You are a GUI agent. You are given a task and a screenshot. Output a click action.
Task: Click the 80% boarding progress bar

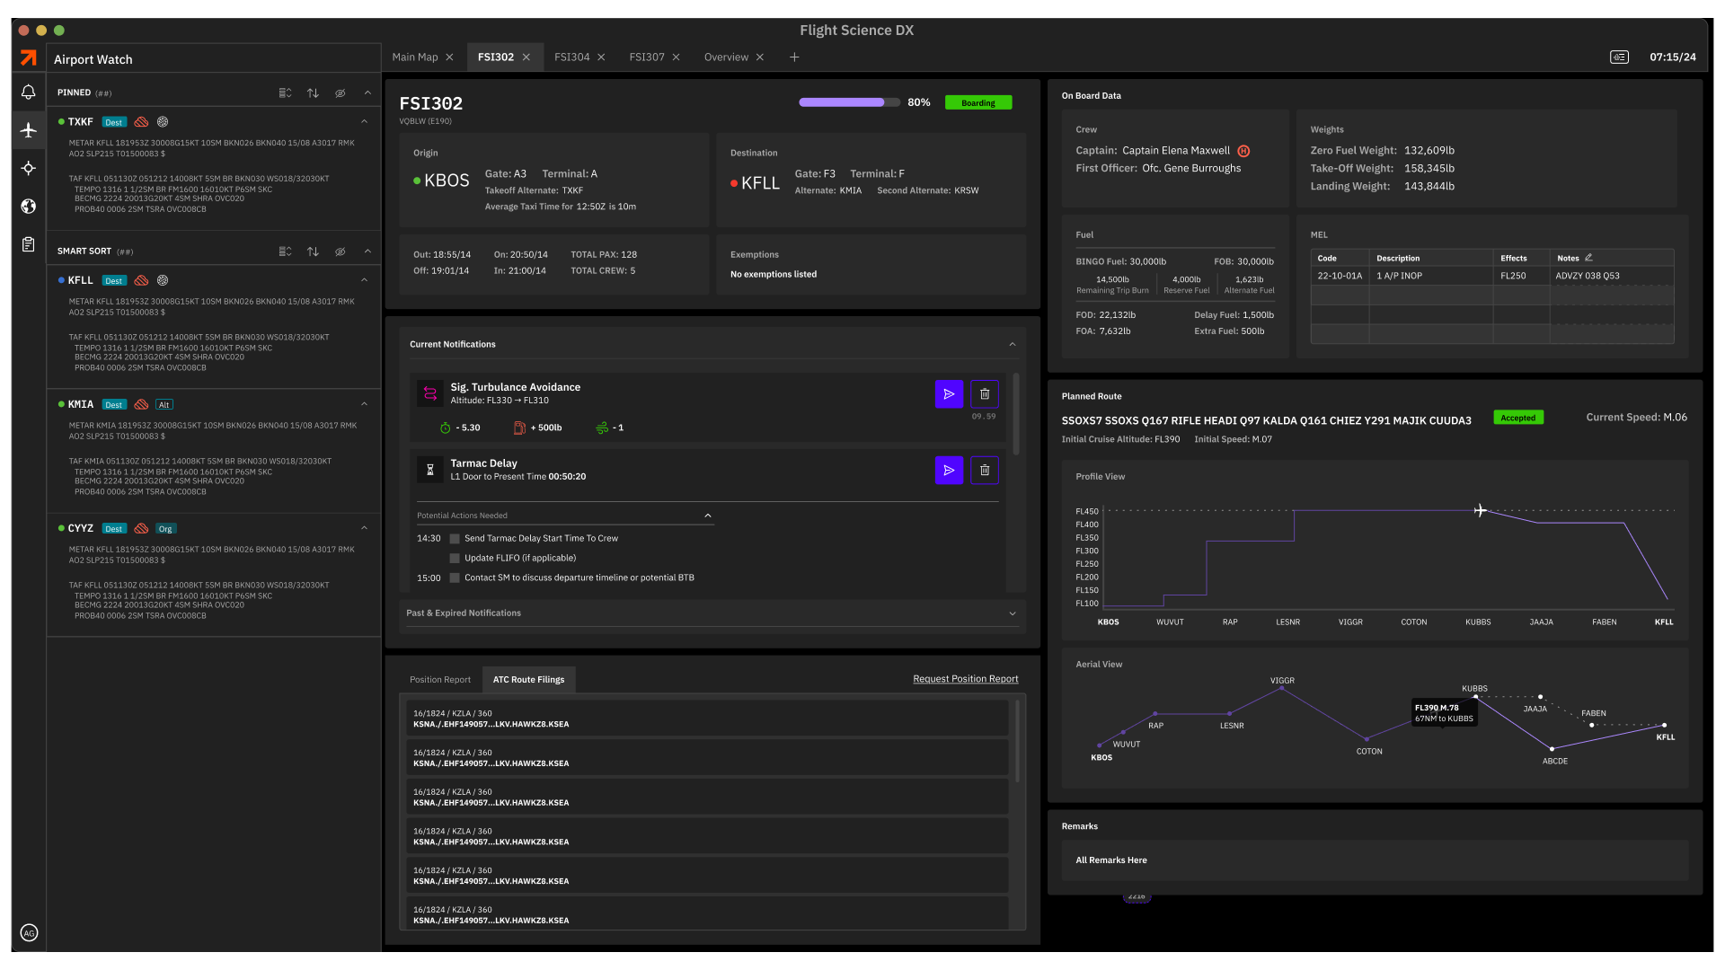pyautogui.click(x=849, y=102)
